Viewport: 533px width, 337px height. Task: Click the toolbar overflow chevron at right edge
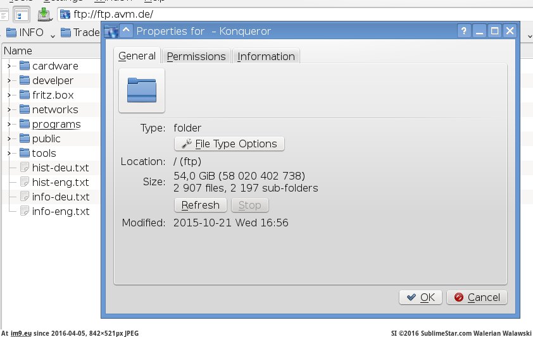coord(530,36)
